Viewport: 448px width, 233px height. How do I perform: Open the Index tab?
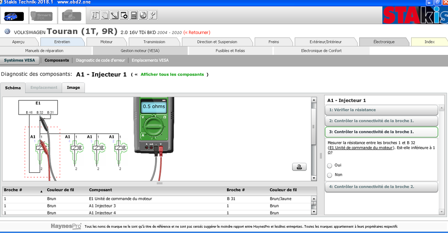click(x=430, y=42)
